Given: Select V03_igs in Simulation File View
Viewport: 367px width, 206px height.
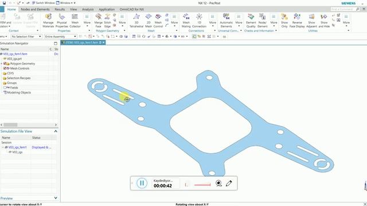Looking at the screenshot, I should coord(17,152).
